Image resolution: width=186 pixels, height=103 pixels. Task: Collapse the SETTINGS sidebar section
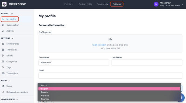point(7,38)
